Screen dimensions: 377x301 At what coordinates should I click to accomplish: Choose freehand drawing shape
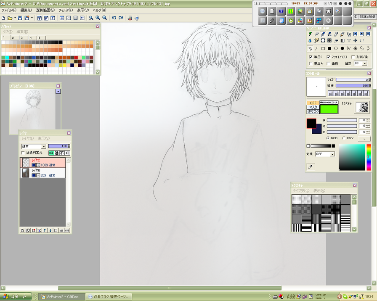pos(310,48)
